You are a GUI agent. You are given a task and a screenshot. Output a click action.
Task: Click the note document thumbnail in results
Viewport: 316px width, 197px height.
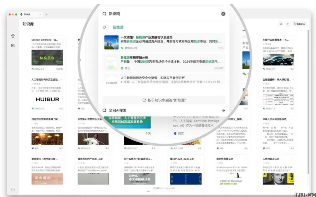[x=111, y=63]
